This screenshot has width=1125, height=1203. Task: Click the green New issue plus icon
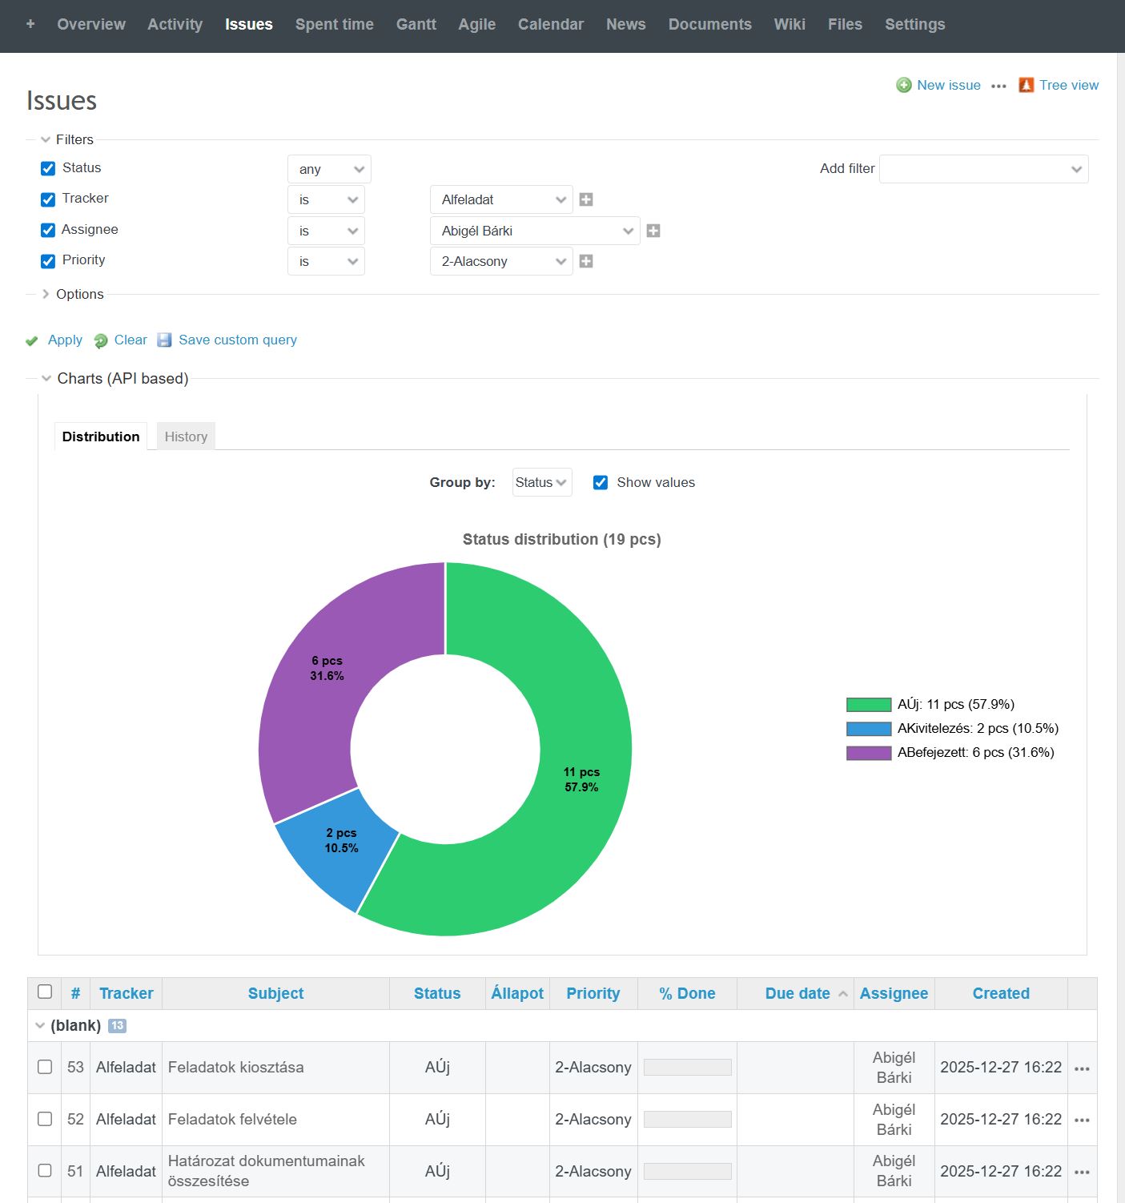903,85
